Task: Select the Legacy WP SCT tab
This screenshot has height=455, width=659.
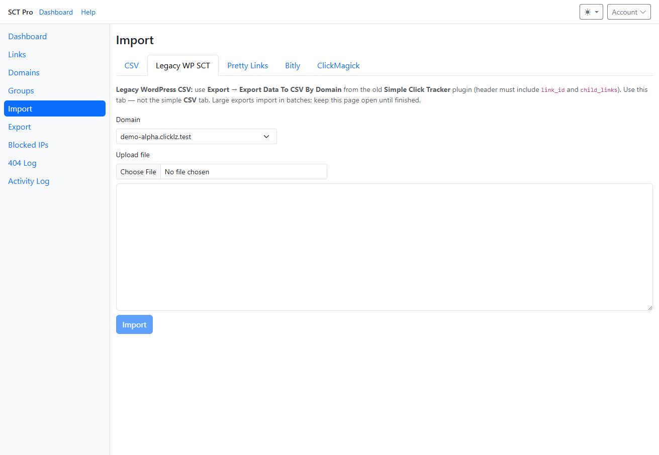Action: click(x=183, y=65)
